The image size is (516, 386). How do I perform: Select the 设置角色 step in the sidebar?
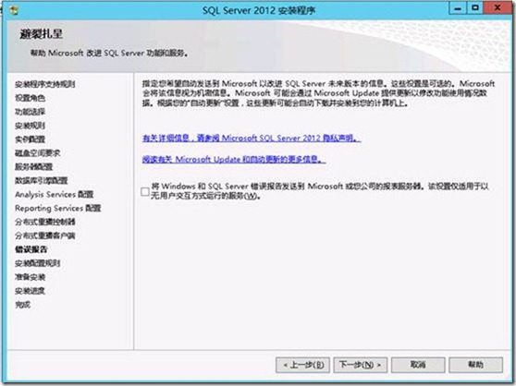pos(30,98)
